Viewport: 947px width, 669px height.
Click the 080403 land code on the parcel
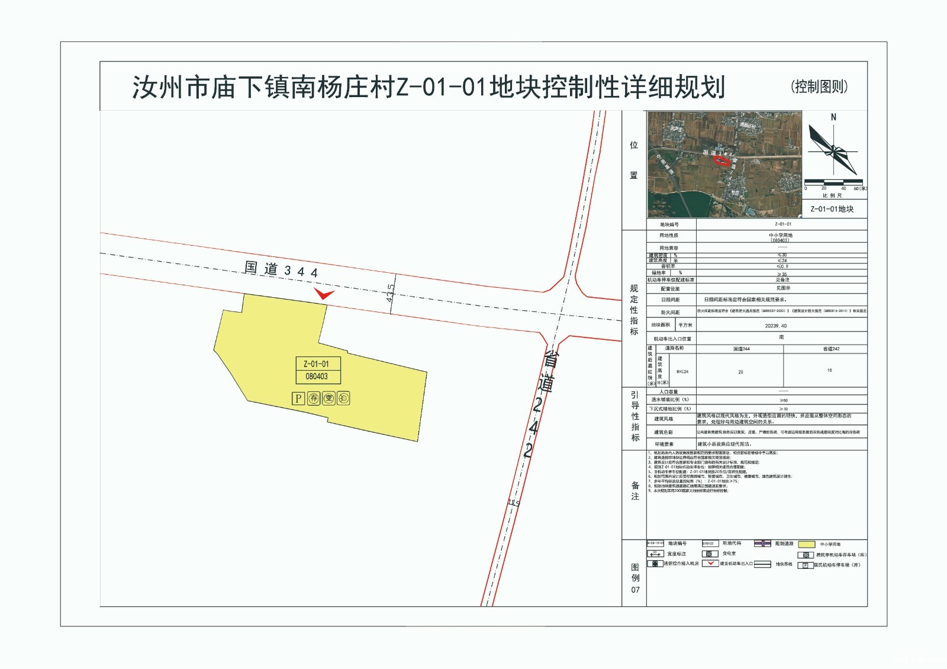click(316, 377)
